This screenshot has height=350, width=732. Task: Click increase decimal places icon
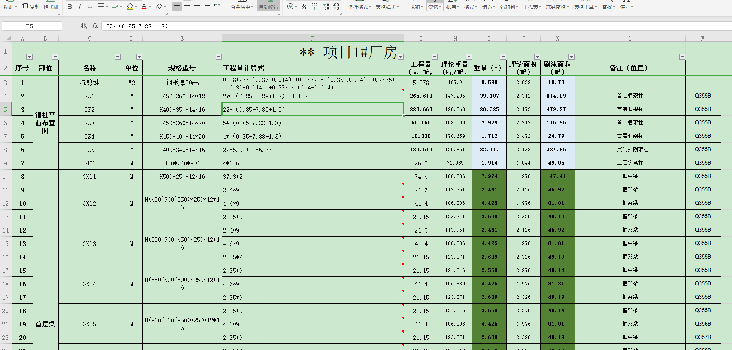[x=326, y=7]
